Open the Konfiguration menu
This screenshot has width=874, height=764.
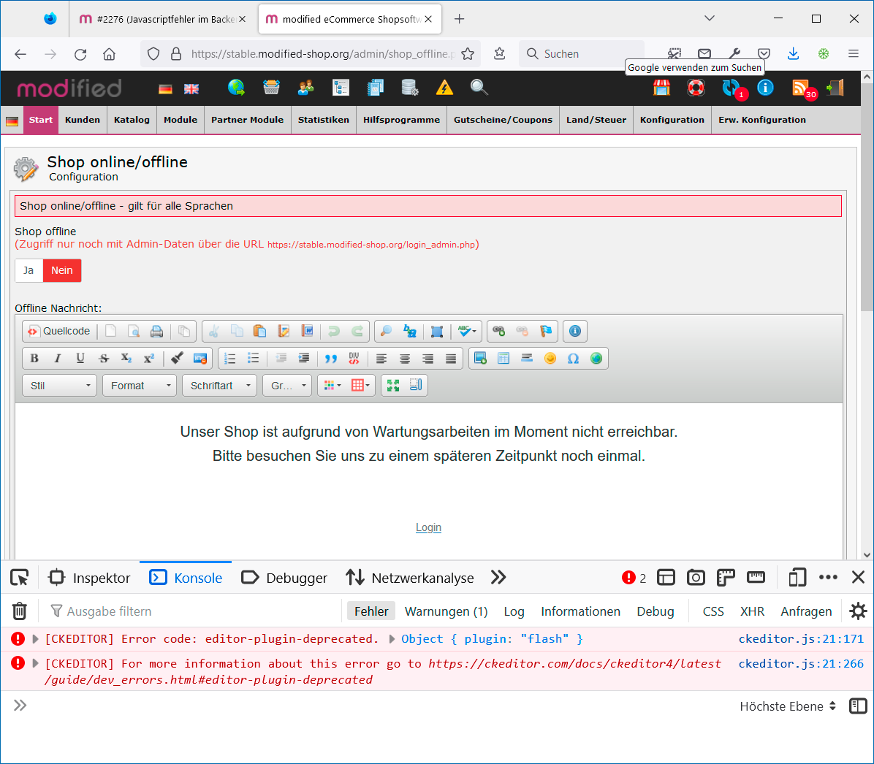[x=672, y=120]
